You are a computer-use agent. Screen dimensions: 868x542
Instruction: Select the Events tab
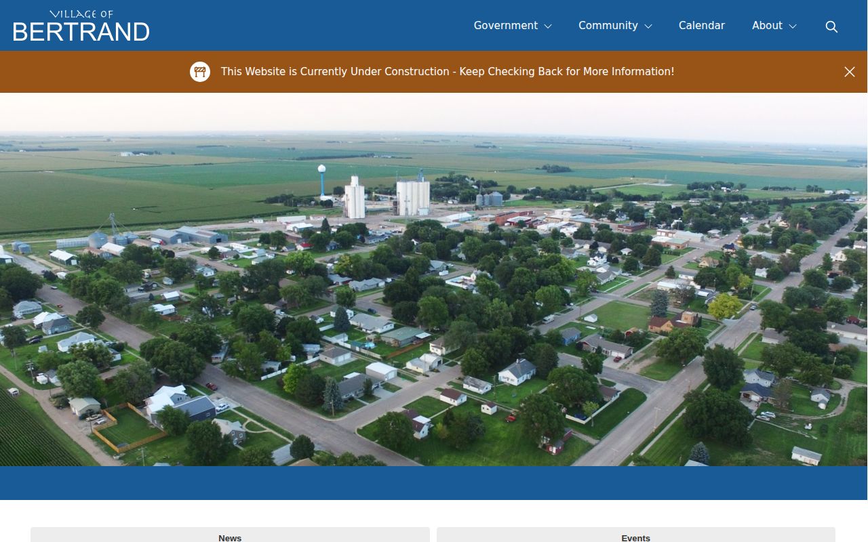coord(635,535)
